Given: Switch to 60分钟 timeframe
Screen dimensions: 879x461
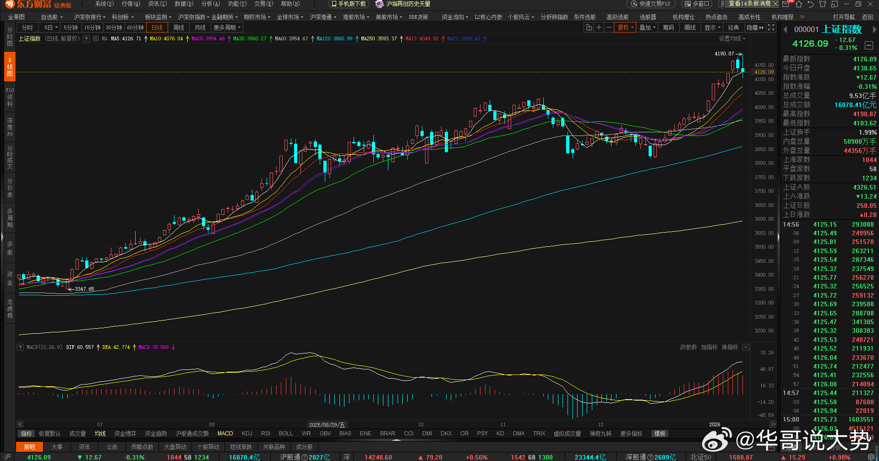Looking at the screenshot, I should [x=135, y=27].
